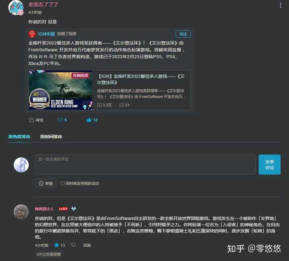The height and width of the screenshot is (261, 289).
Task: Open post comments bubble showing 5
Action: pyautogui.click(x=62, y=120)
